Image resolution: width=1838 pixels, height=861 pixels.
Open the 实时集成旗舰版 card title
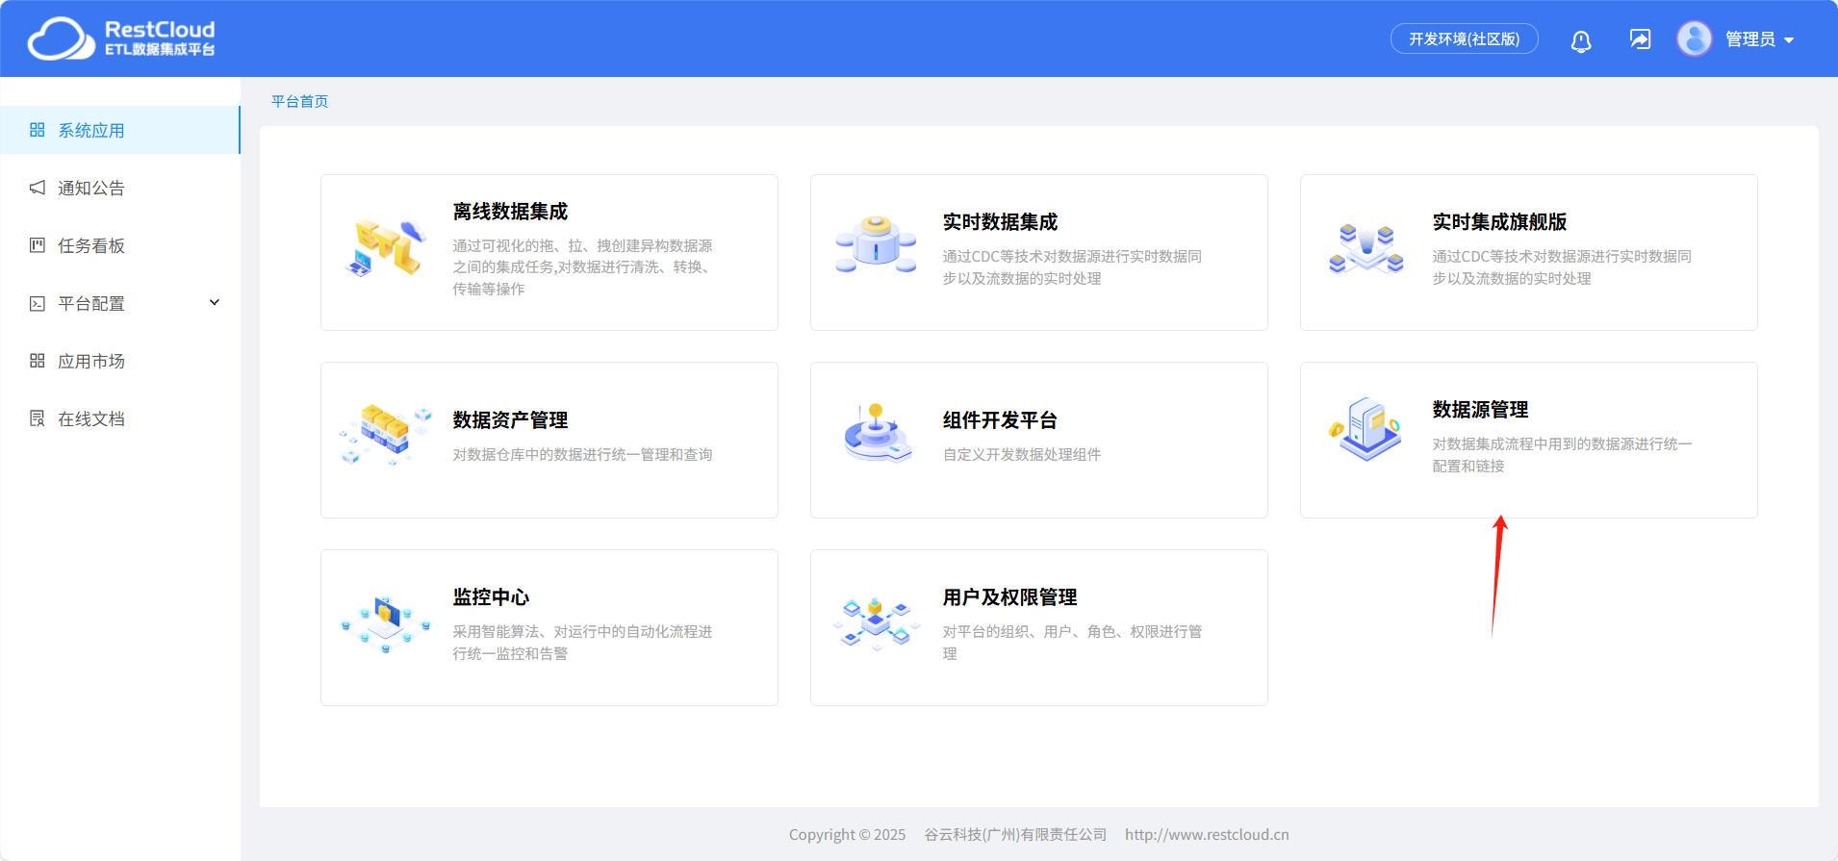click(1500, 222)
